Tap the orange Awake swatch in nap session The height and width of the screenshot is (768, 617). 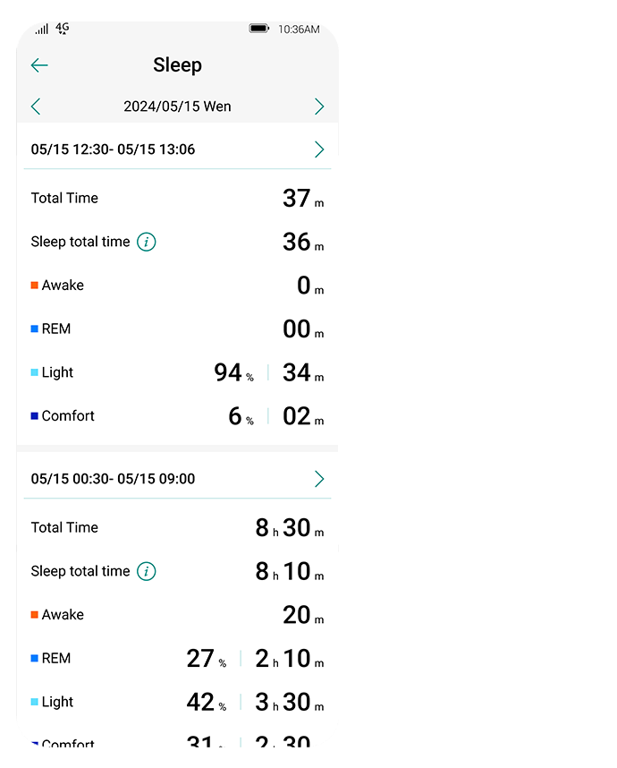pyautogui.click(x=34, y=285)
